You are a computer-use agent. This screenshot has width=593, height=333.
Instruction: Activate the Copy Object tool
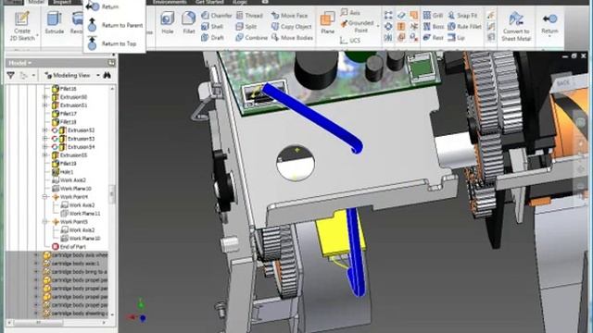coord(292,27)
